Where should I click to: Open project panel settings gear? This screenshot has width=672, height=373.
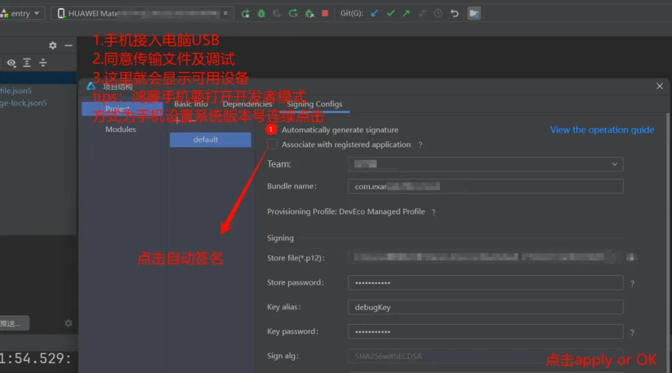click(x=53, y=45)
